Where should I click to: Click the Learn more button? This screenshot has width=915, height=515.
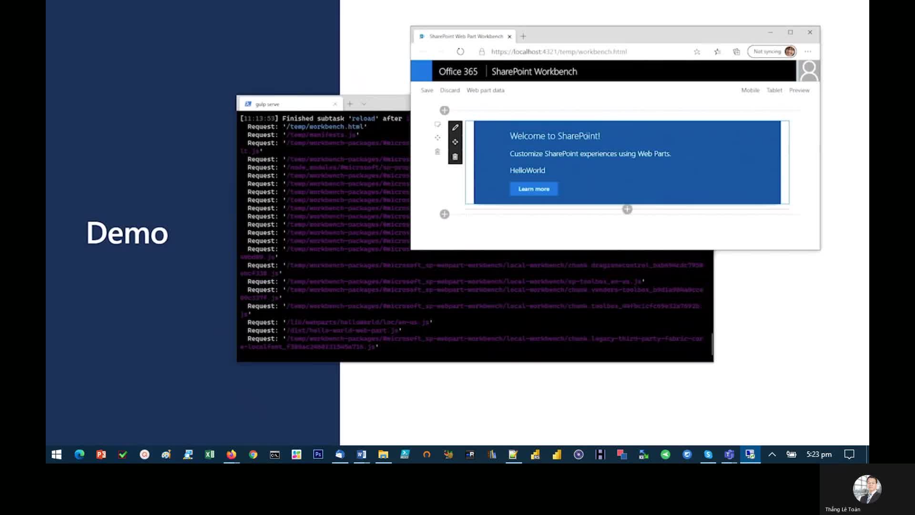[x=534, y=189]
